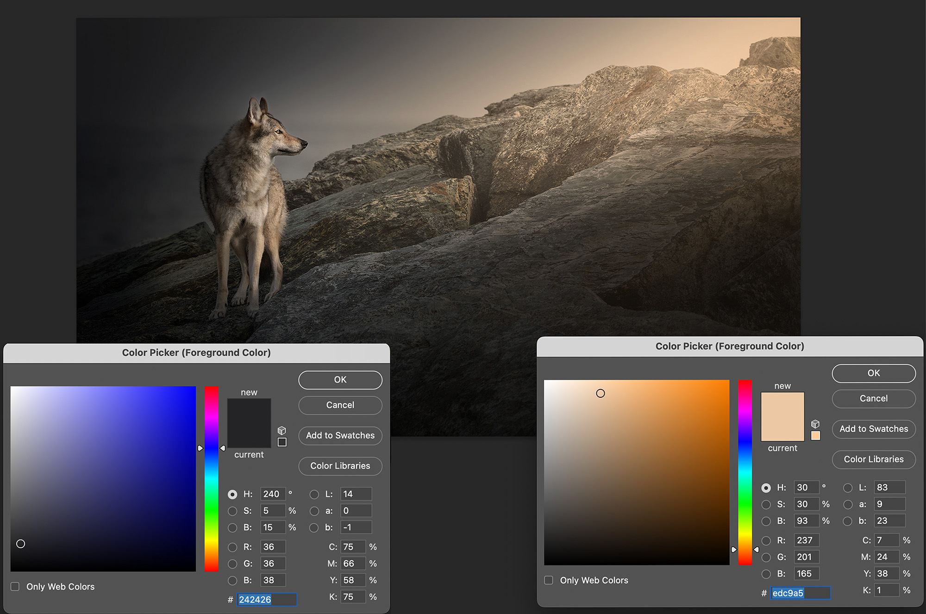Image resolution: width=926 pixels, height=614 pixels.
Task: Click the circle marker in the blue color field
Action: pyautogui.click(x=20, y=544)
